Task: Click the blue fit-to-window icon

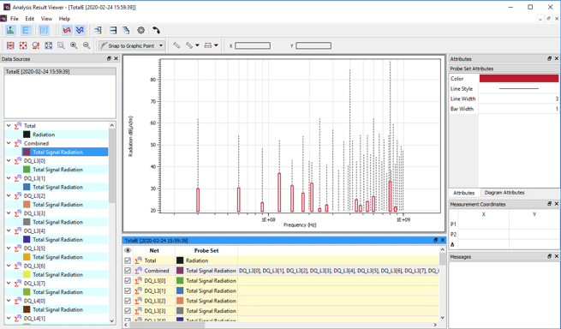Action: coord(48,45)
